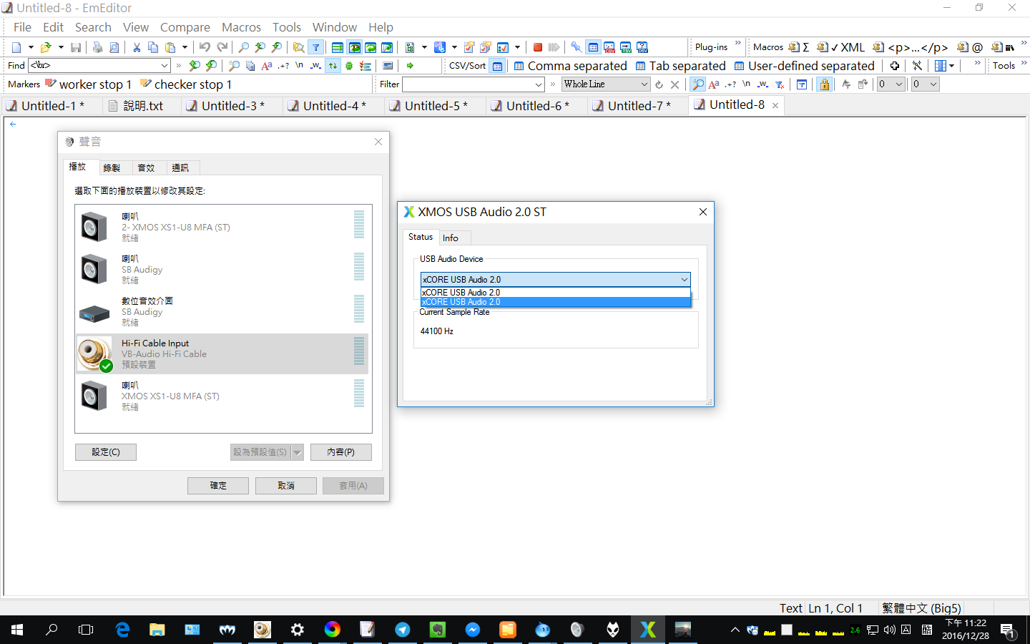Click the volume icon in system tray

tap(889, 630)
